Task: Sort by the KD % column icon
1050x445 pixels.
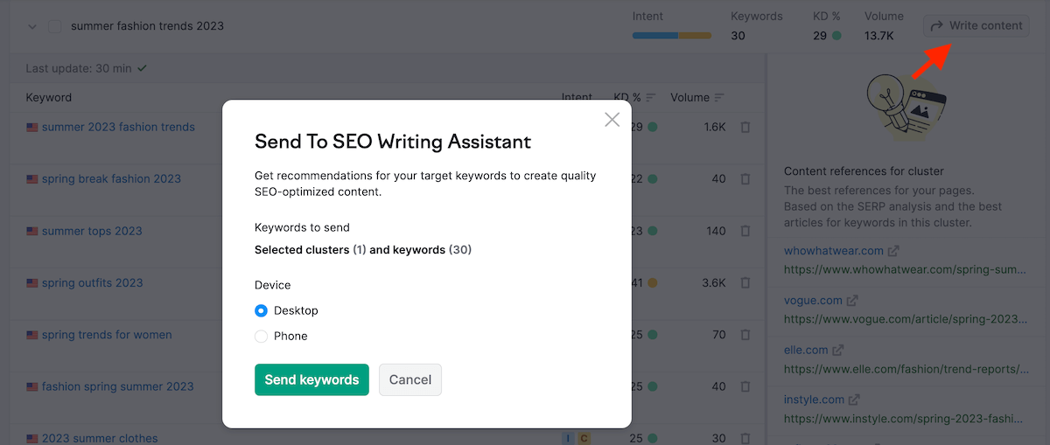Action: click(648, 98)
